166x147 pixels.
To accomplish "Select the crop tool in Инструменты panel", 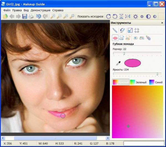I will click(x=130, y=30).
